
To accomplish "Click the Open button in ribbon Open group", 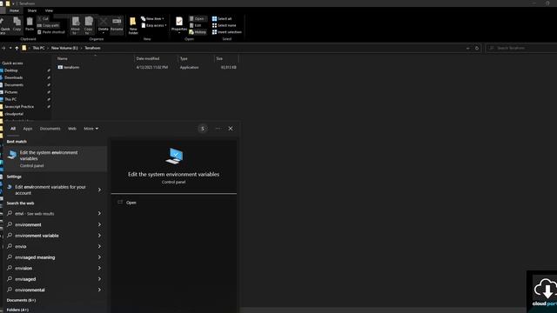I will point(197,19).
